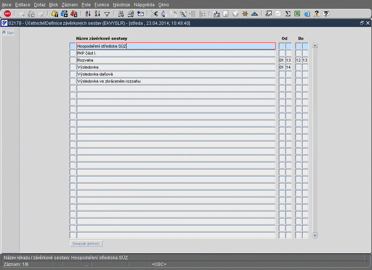Open the Editace menu

point(22,5)
